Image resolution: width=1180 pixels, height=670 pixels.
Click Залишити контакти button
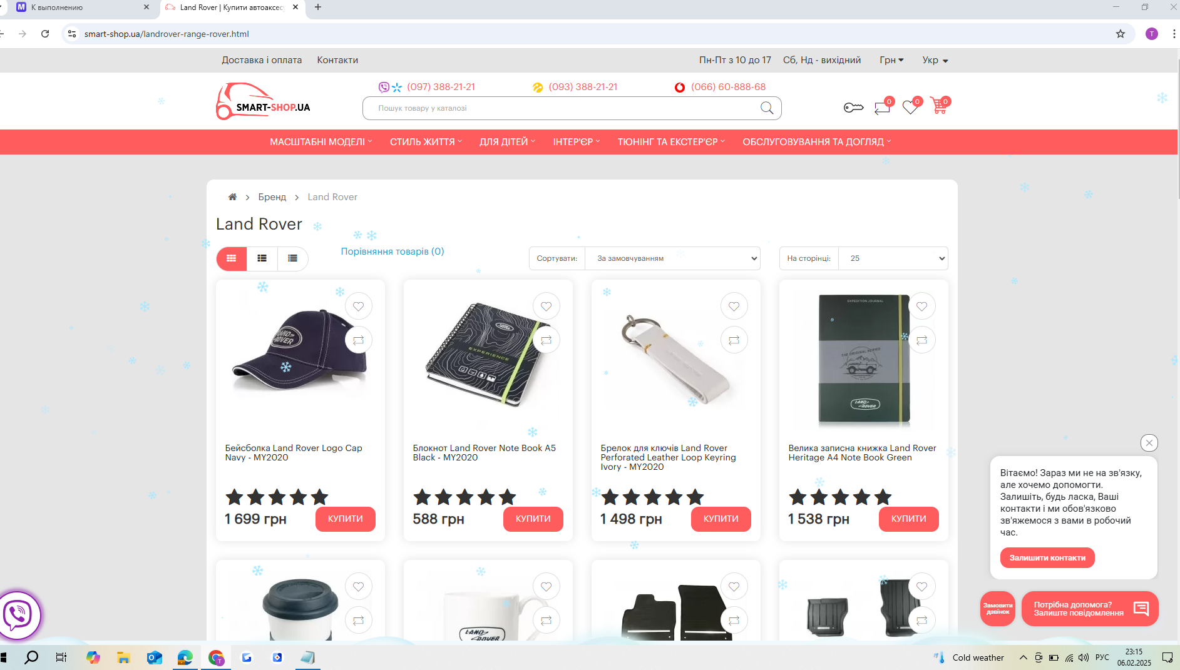(x=1047, y=558)
